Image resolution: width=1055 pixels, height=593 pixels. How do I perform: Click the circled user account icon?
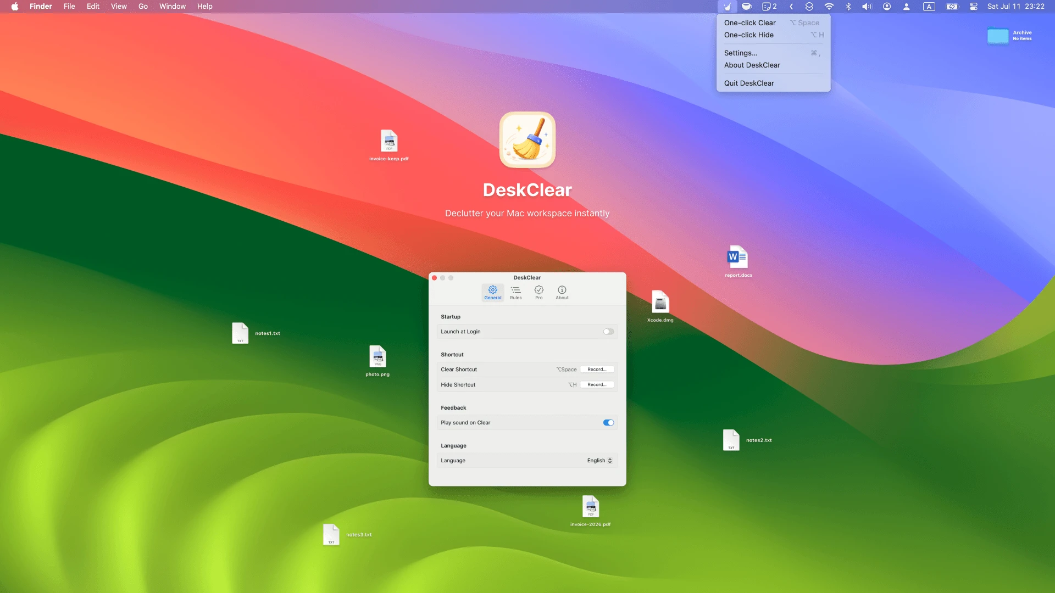[x=887, y=7]
